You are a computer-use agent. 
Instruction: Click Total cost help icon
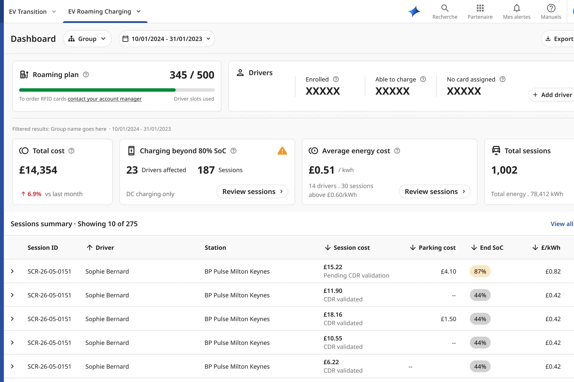(x=71, y=151)
